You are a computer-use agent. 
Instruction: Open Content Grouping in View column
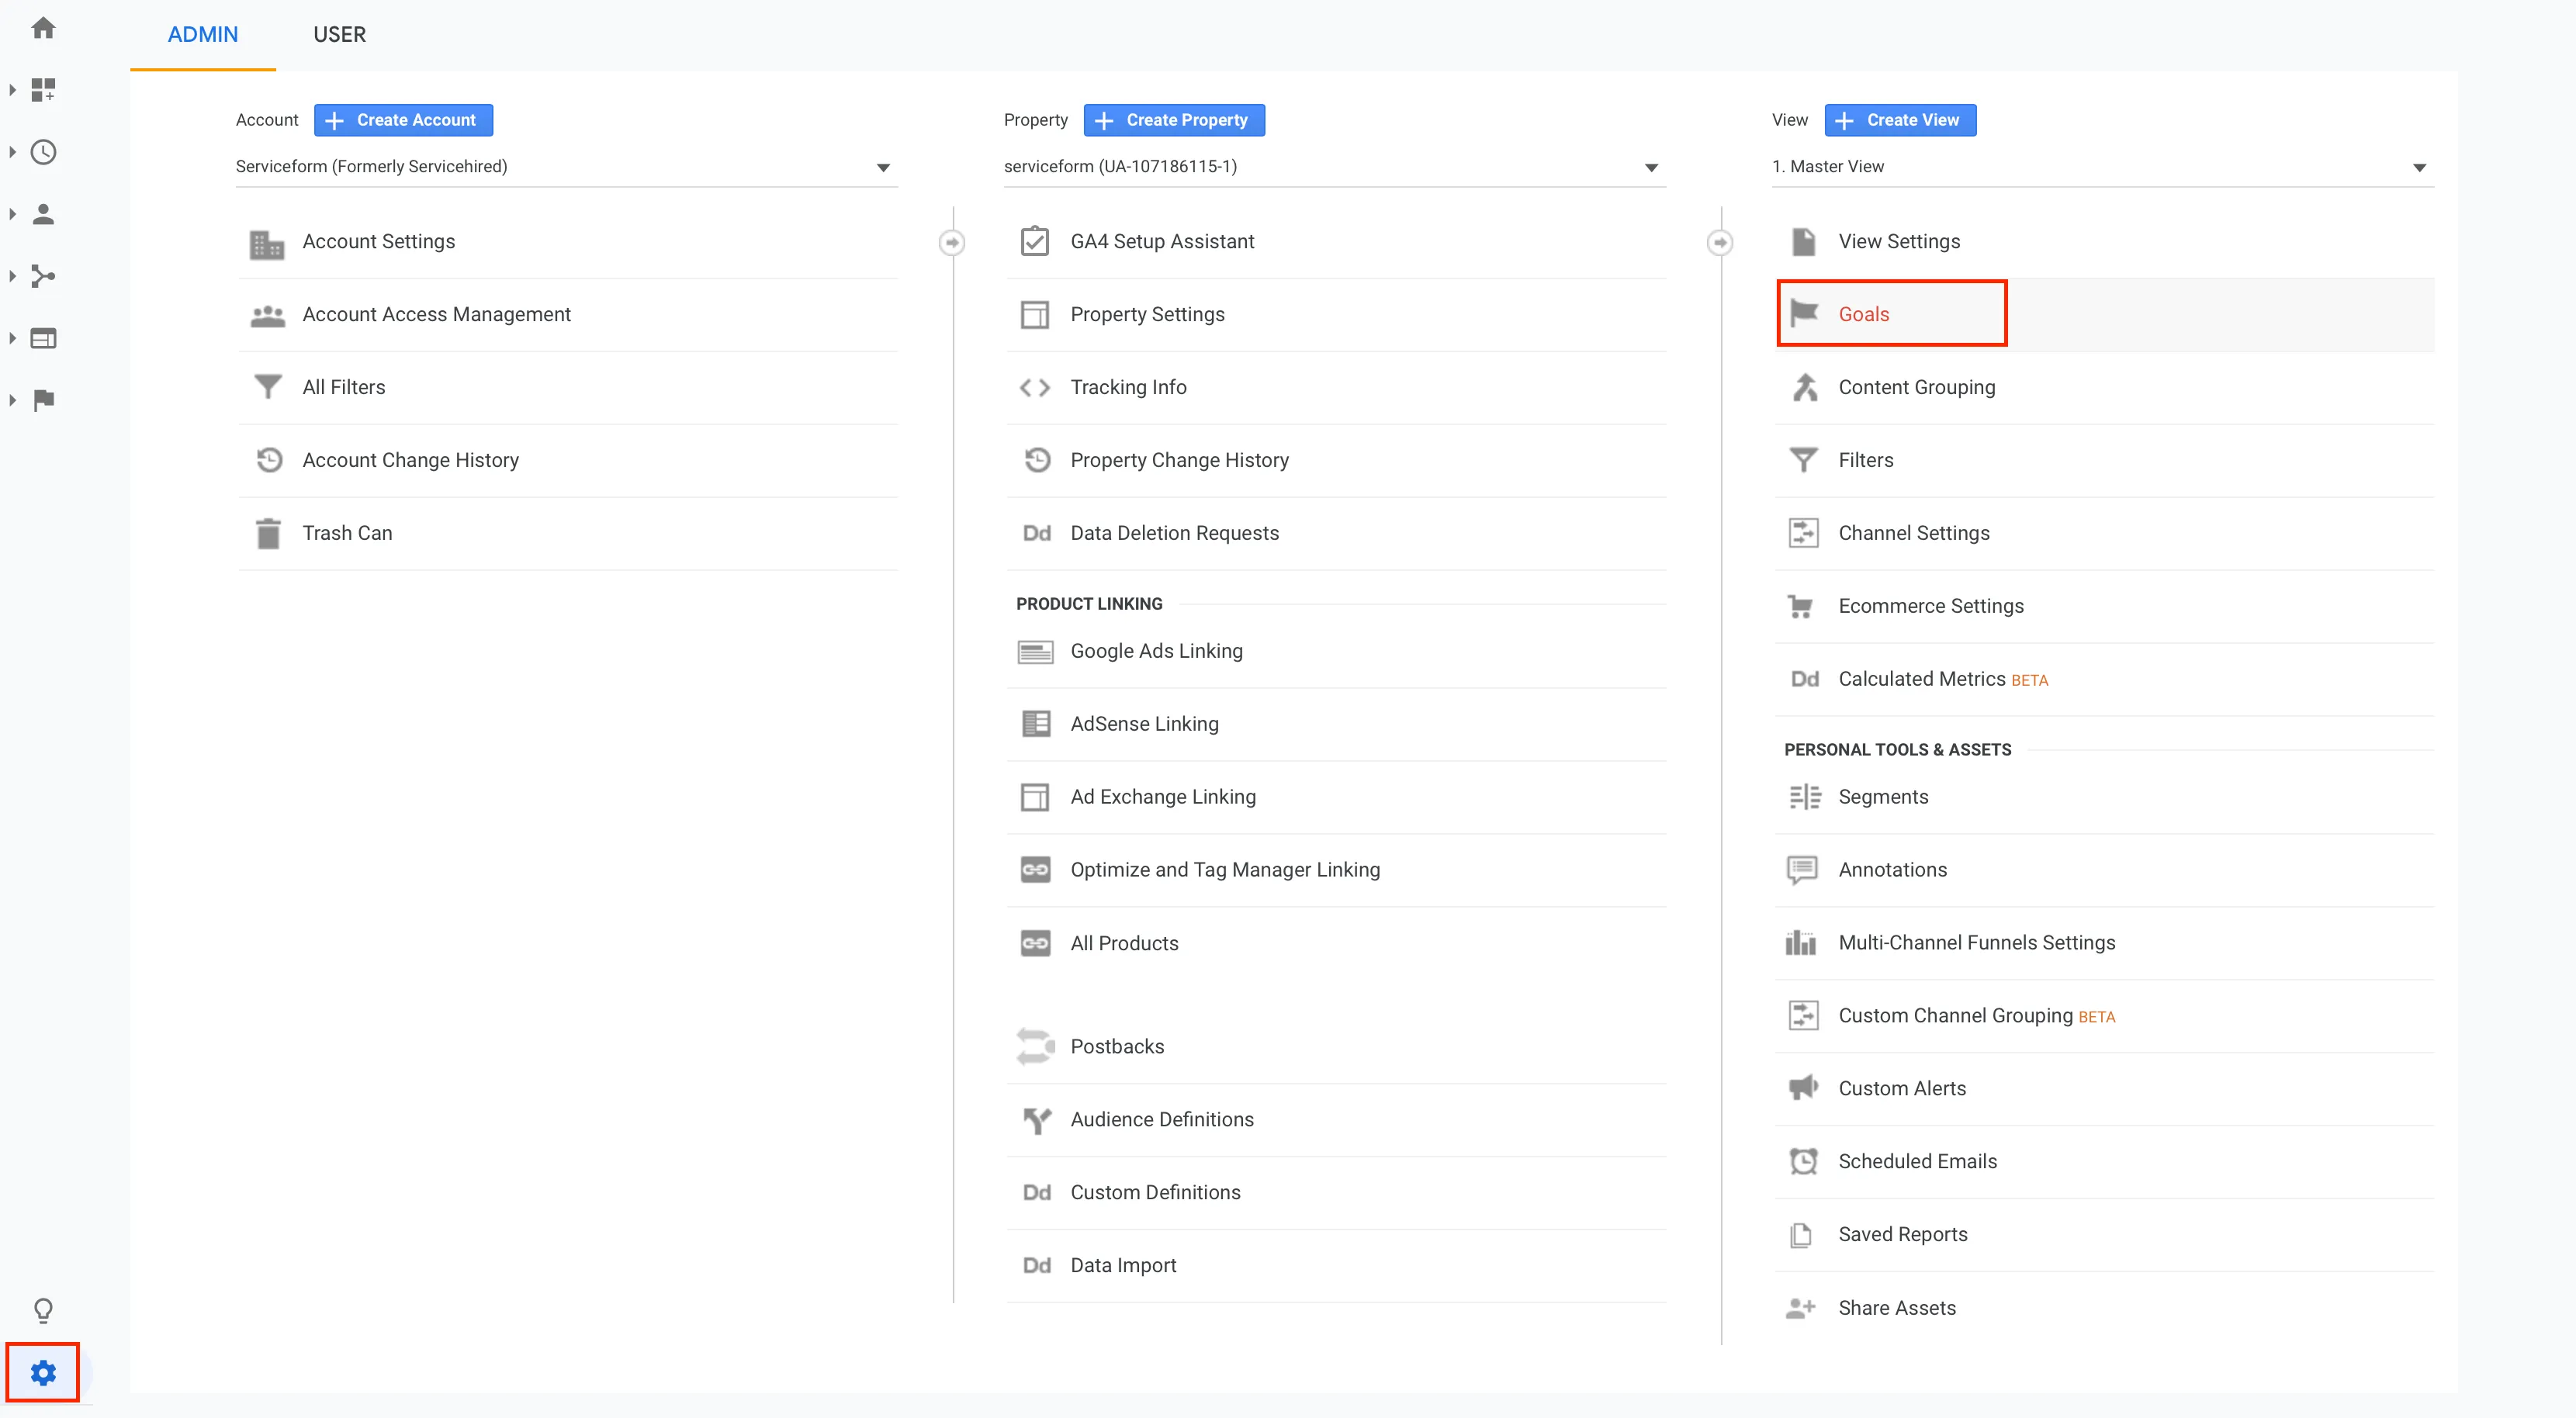tap(2105, 387)
